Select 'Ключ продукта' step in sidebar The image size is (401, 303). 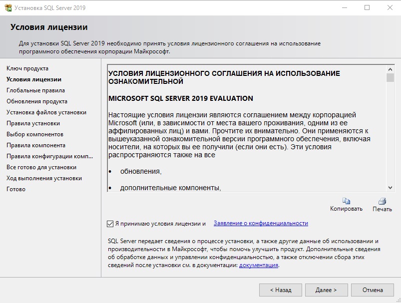27,68
